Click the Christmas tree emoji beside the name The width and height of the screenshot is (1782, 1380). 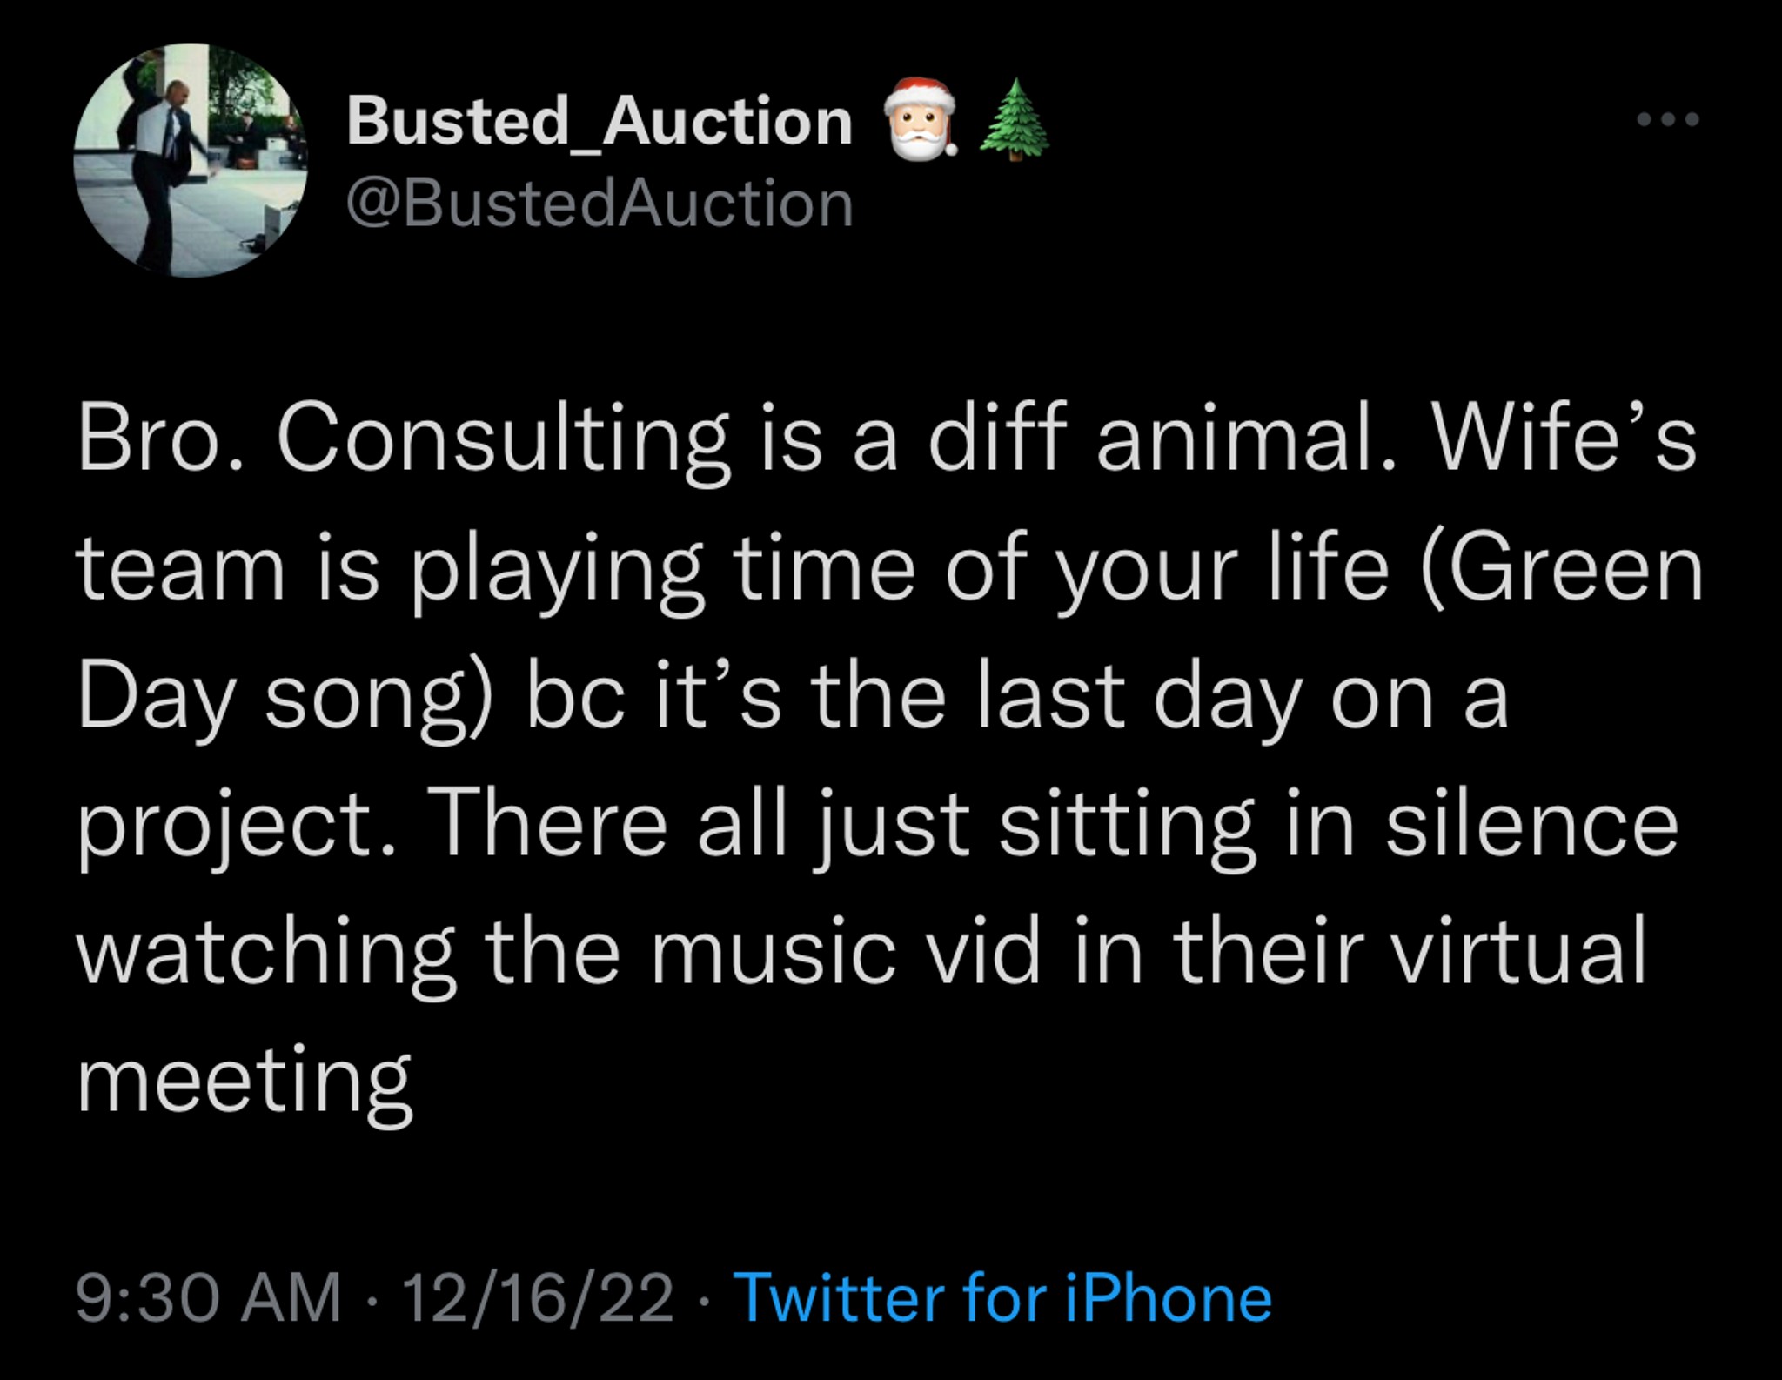(1014, 120)
